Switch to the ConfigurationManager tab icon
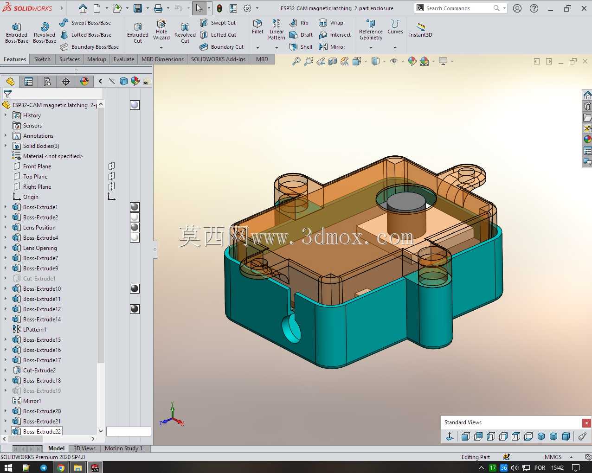This screenshot has width=592, height=473. click(x=47, y=82)
